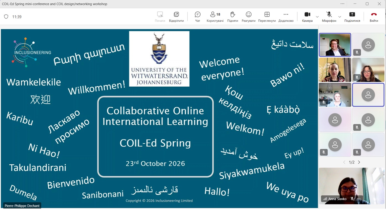Click '23rd October 2026' date on slide

coord(155,163)
